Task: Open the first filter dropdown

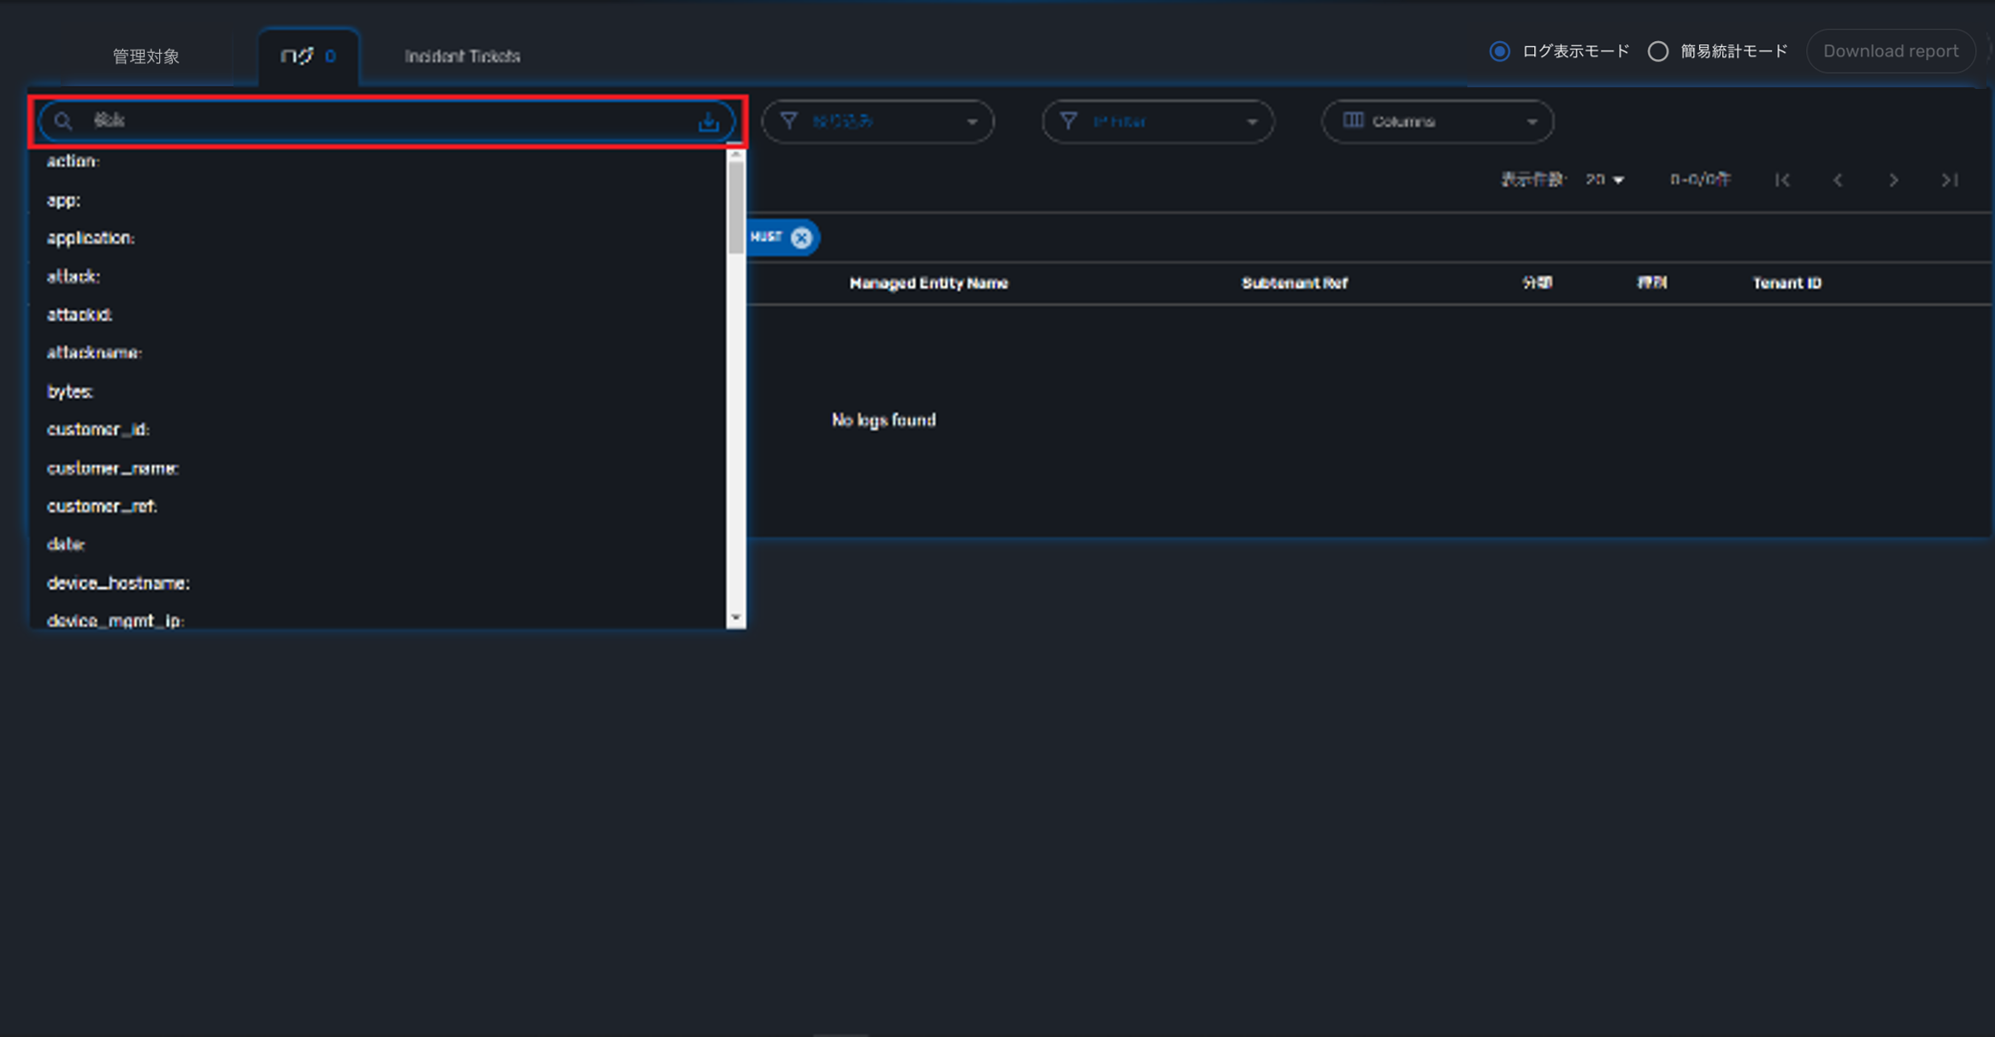Action: point(877,121)
